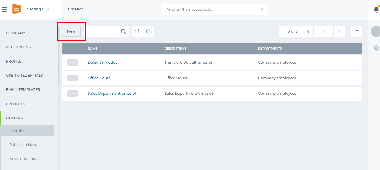The height and width of the screenshot is (170, 380).
Task: Open the USER CREDENTIALS section
Action: (x=25, y=75)
